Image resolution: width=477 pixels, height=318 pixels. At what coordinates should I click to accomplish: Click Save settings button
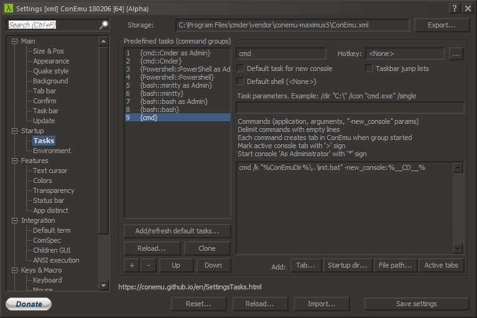(417, 304)
